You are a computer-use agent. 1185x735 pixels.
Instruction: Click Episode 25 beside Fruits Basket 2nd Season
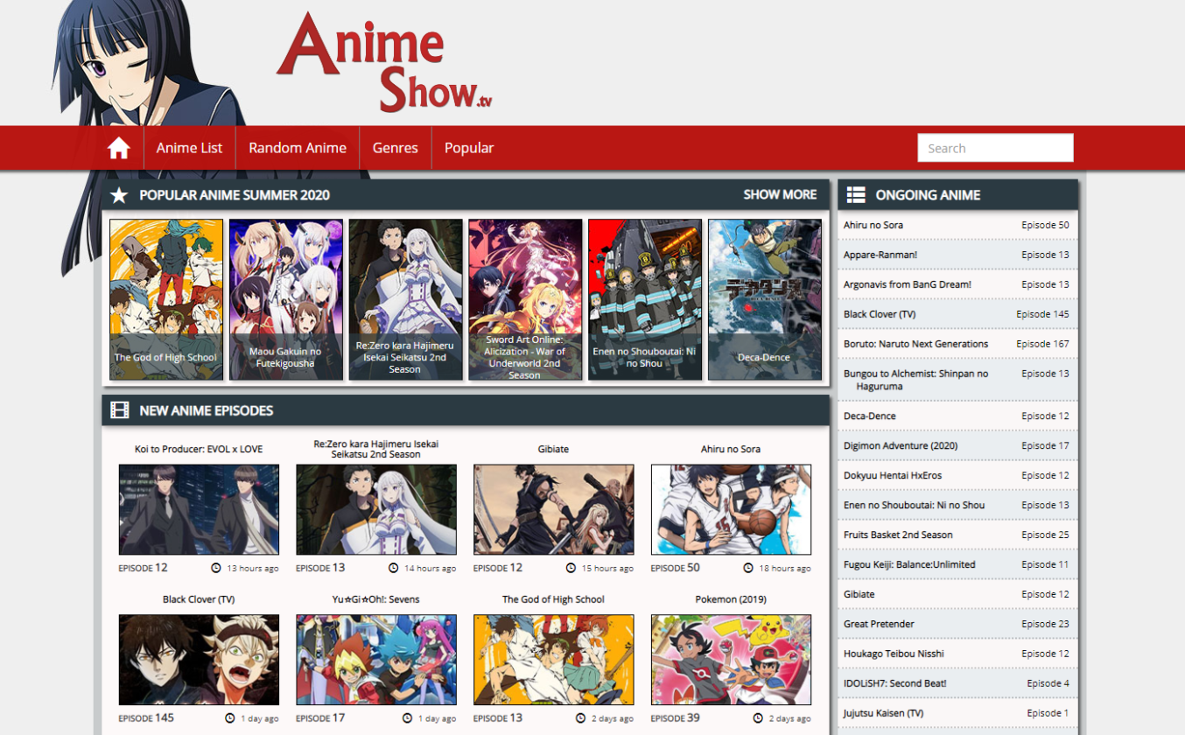coord(1045,535)
